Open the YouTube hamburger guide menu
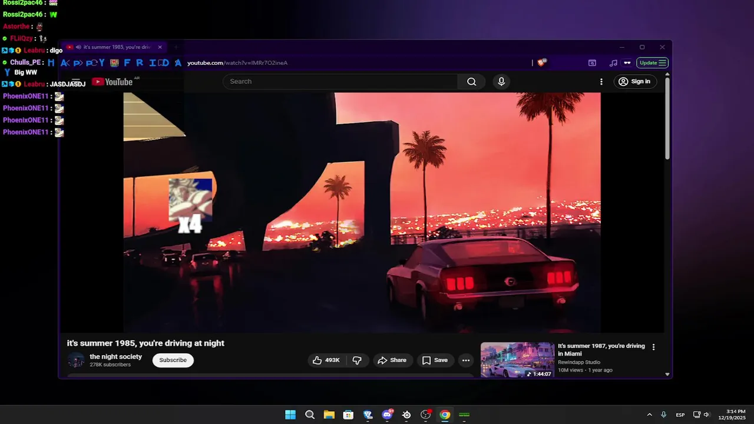 tap(76, 82)
